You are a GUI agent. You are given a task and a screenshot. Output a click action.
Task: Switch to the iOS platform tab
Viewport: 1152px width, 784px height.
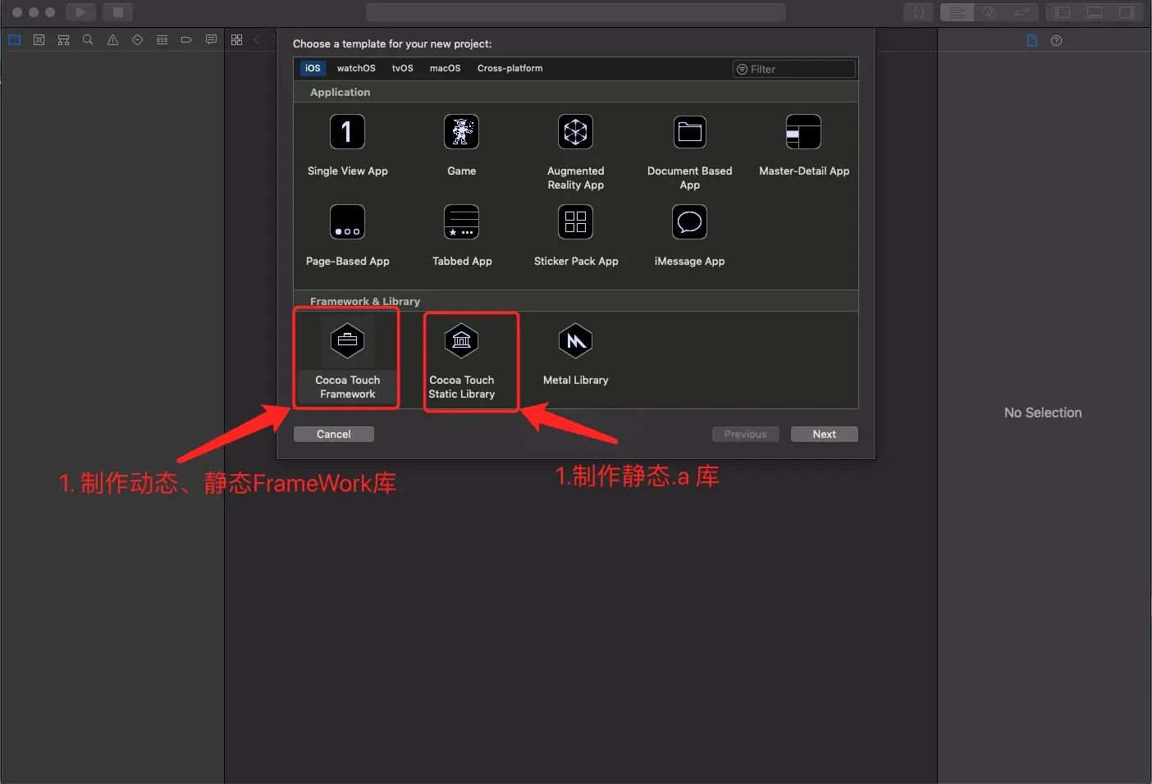pyautogui.click(x=313, y=68)
